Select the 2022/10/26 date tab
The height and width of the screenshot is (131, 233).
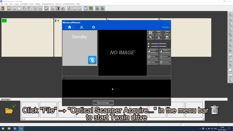tap(5, 99)
